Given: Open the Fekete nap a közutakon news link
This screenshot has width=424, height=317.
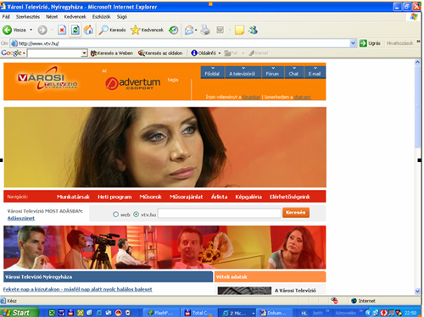Looking at the screenshot, I should click(x=78, y=289).
